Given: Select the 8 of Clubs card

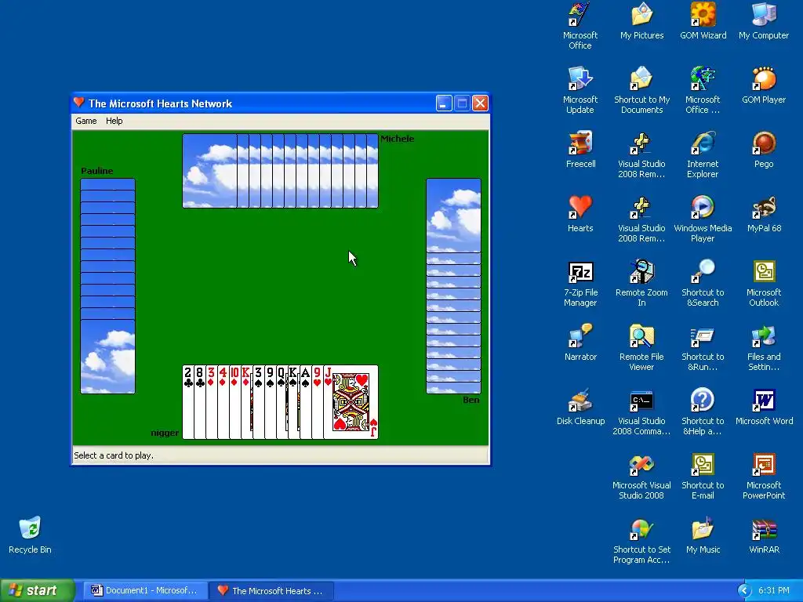Looking at the screenshot, I should (x=200, y=402).
